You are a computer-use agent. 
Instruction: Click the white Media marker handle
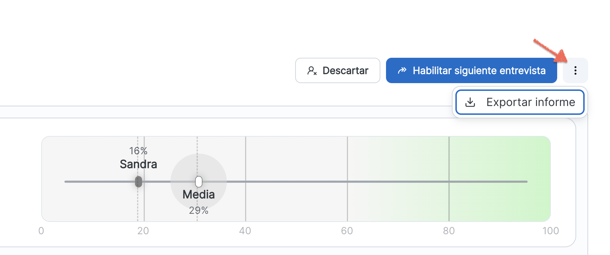tap(199, 182)
